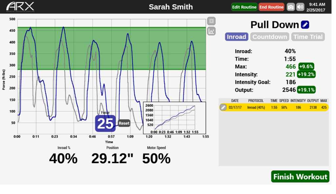Mute sound with the speaker icon

pos(301,7)
